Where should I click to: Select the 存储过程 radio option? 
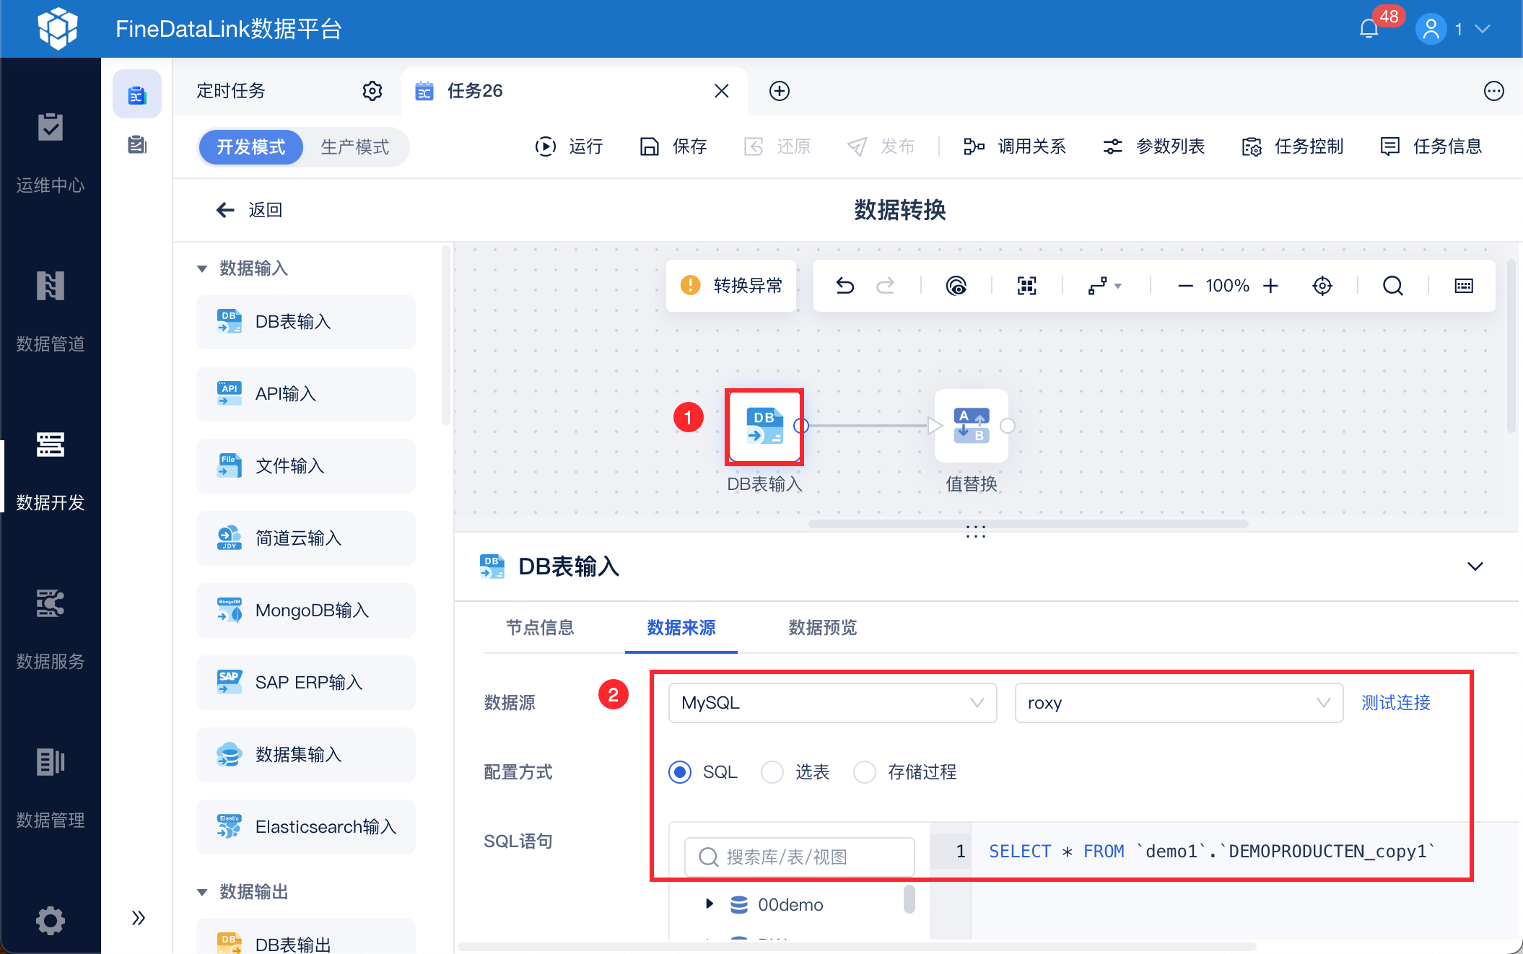(864, 772)
